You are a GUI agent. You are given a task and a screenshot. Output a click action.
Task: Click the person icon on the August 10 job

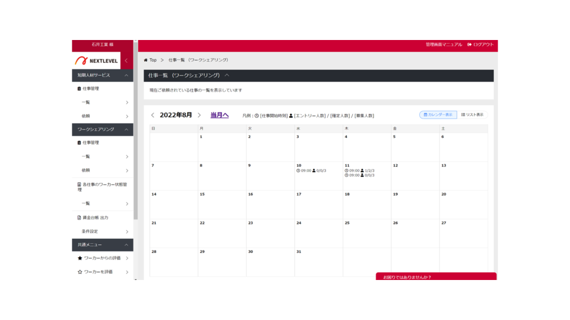pyautogui.click(x=314, y=171)
